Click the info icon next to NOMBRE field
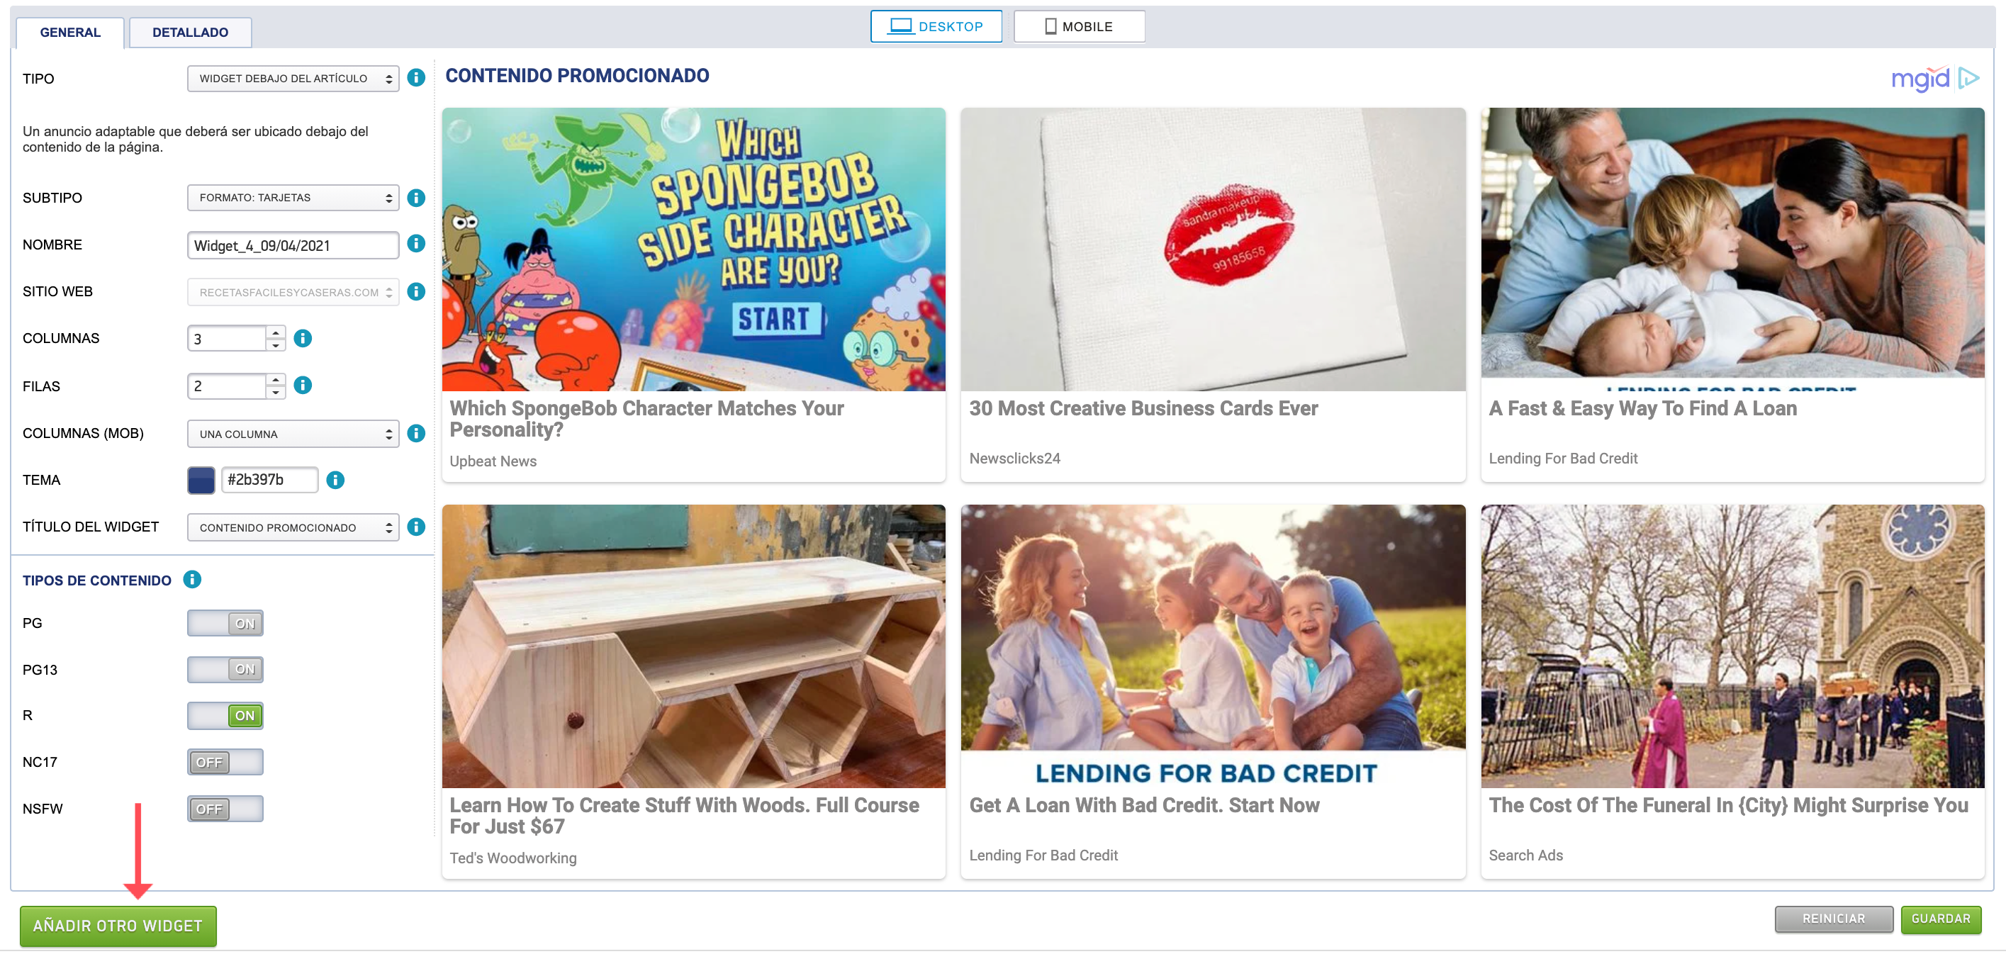The width and height of the screenshot is (2006, 954). (x=416, y=244)
